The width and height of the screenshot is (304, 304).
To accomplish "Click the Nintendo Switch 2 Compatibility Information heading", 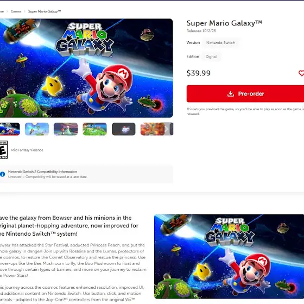I will [42, 172].
